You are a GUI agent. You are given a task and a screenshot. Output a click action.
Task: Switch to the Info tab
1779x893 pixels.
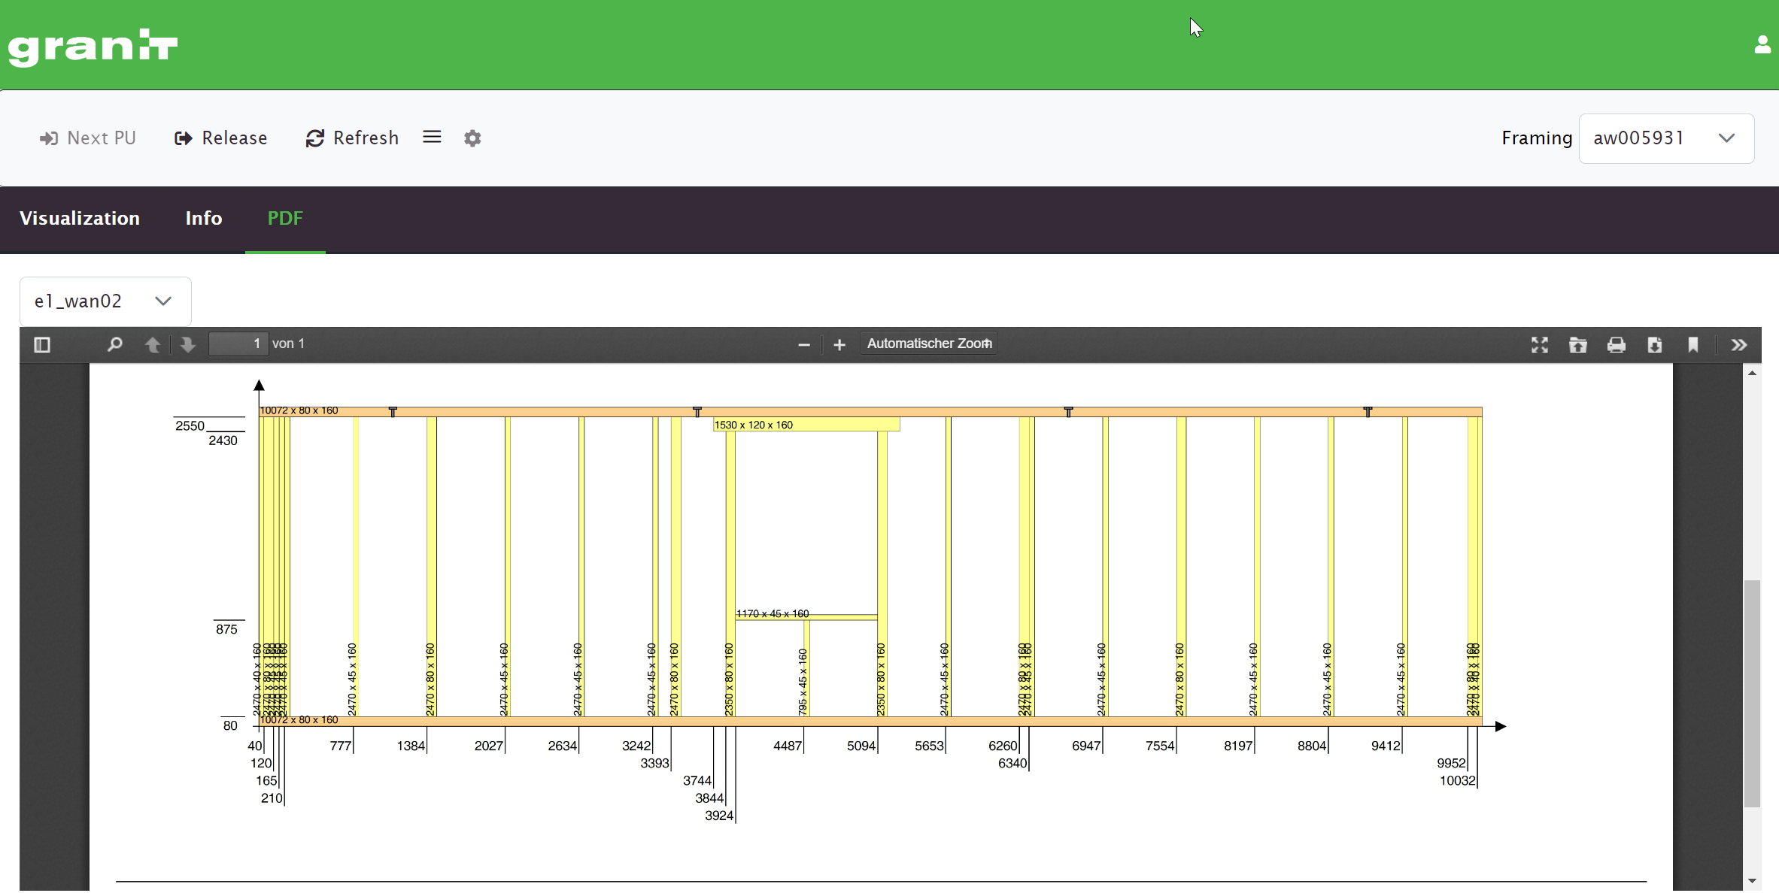[204, 218]
